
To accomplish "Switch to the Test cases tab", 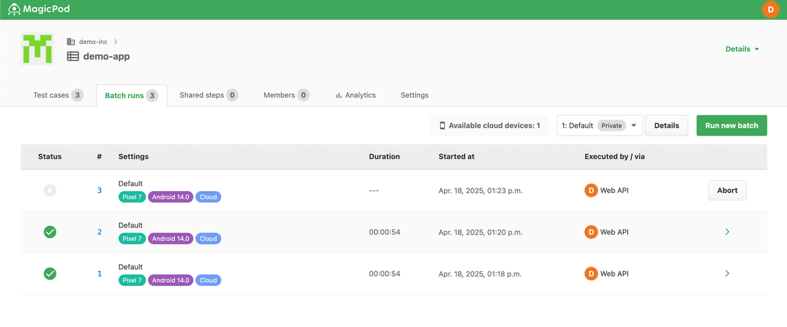I will [x=58, y=95].
